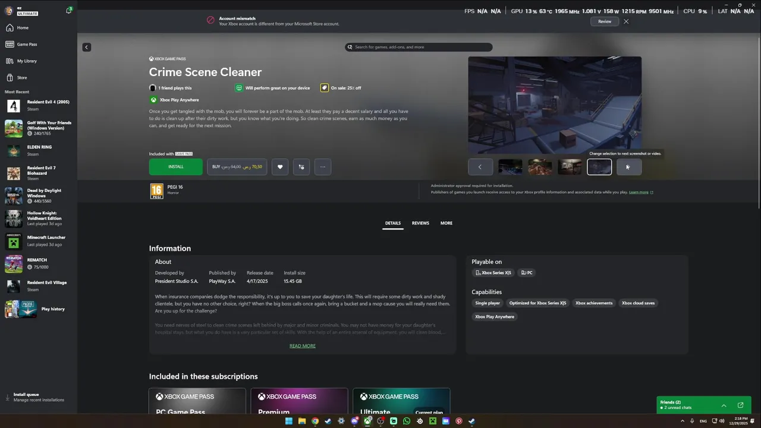Viewport: 761px width, 428px height.
Task: Open the Game Pass Premium subscription card
Action: click(300, 401)
